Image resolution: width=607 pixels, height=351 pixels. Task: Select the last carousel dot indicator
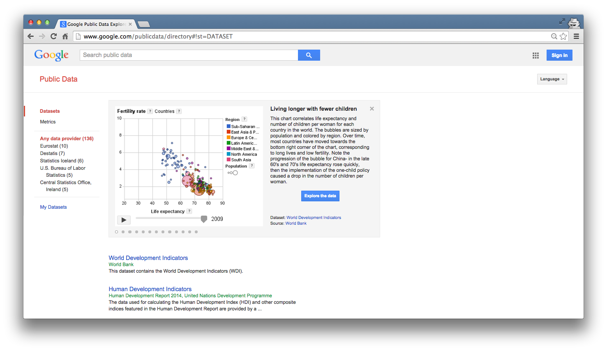tap(196, 232)
